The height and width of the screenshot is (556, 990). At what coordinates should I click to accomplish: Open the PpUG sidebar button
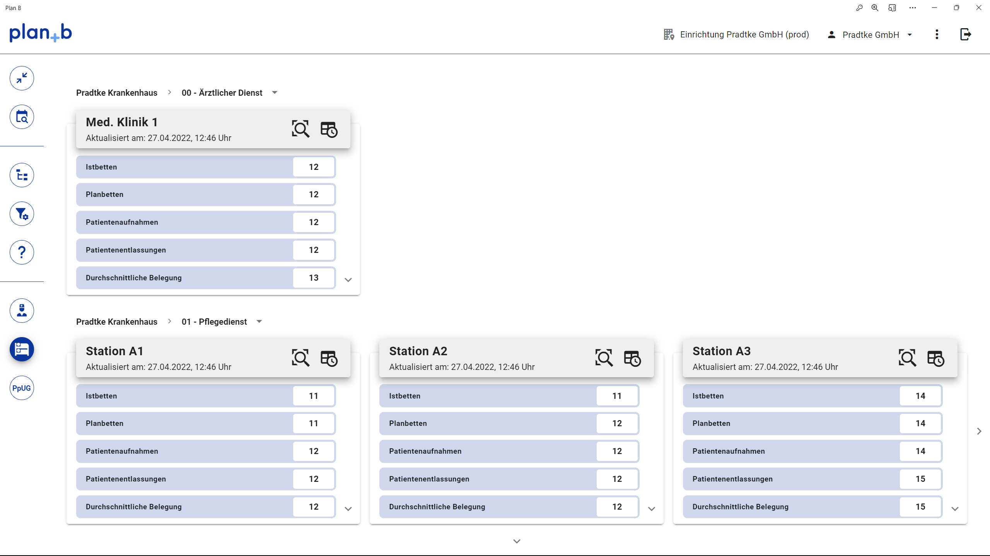[22, 388]
